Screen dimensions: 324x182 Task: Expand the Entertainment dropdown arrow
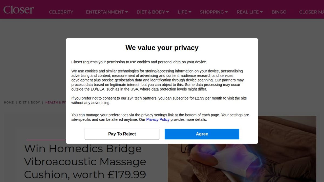[x=127, y=12]
